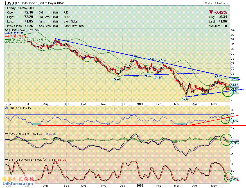Click the 75.20 low price label
246x188 pixels.
148,75
